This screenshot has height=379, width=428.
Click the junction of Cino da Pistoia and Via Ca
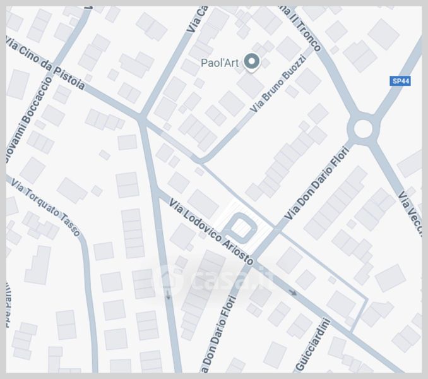click(141, 119)
